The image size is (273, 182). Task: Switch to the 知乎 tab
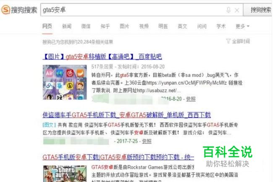pyautogui.click(x=105, y=26)
